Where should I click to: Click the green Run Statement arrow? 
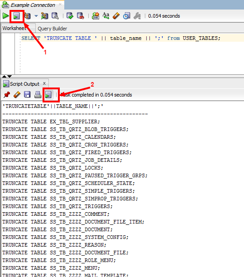point(5,16)
